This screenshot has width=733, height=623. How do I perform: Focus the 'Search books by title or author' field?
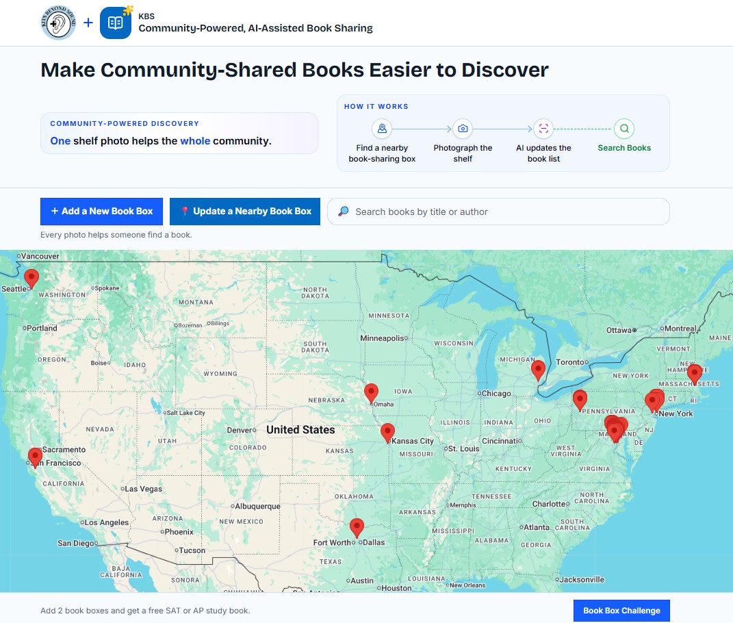(498, 212)
